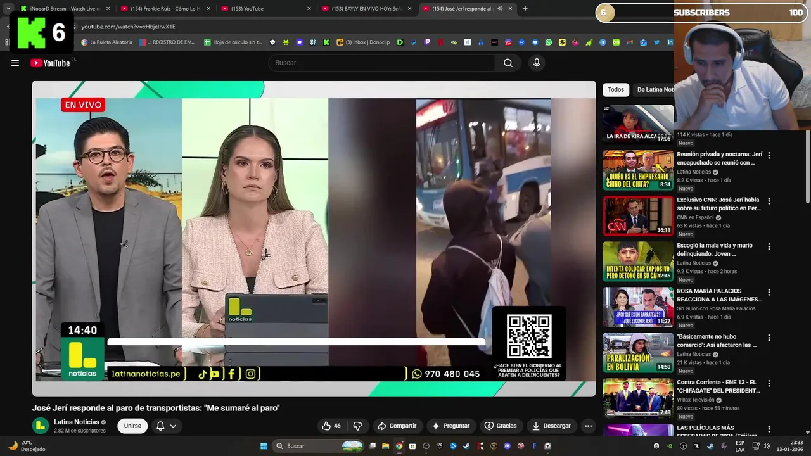This screenshot has height=456, width=811.
Task: Open the weather widget showing 20°C Despejado
Action: [27, 446]
